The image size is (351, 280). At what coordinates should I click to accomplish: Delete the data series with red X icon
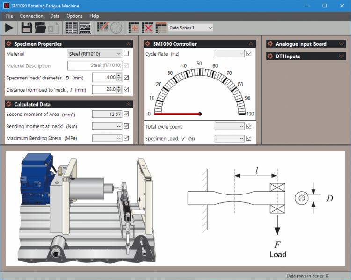click(x=147, y=28)
